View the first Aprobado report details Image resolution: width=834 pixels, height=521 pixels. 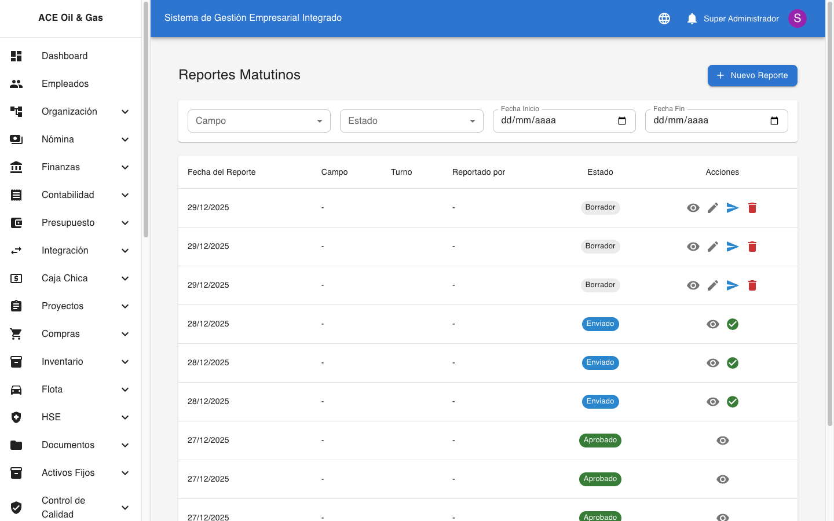point(723,441)
